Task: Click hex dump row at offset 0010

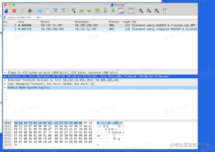Action: 53,126
